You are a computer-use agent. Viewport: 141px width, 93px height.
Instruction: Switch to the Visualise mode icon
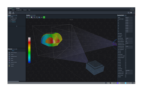pyautogui.click(x=10, y=13)
